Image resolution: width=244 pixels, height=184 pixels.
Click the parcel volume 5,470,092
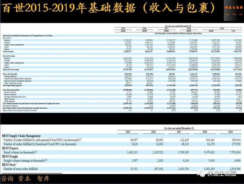pyautogui.click(x=209, y=152)
